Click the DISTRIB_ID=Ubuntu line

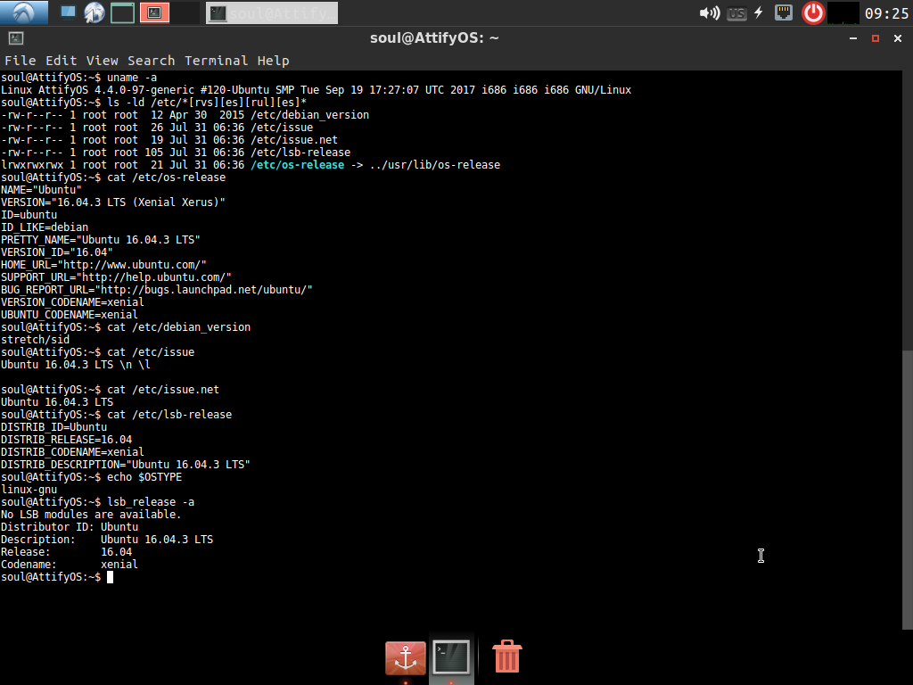(54, 427)
